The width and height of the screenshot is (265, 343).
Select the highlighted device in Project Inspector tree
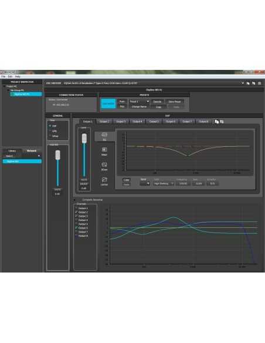[26, 94]
